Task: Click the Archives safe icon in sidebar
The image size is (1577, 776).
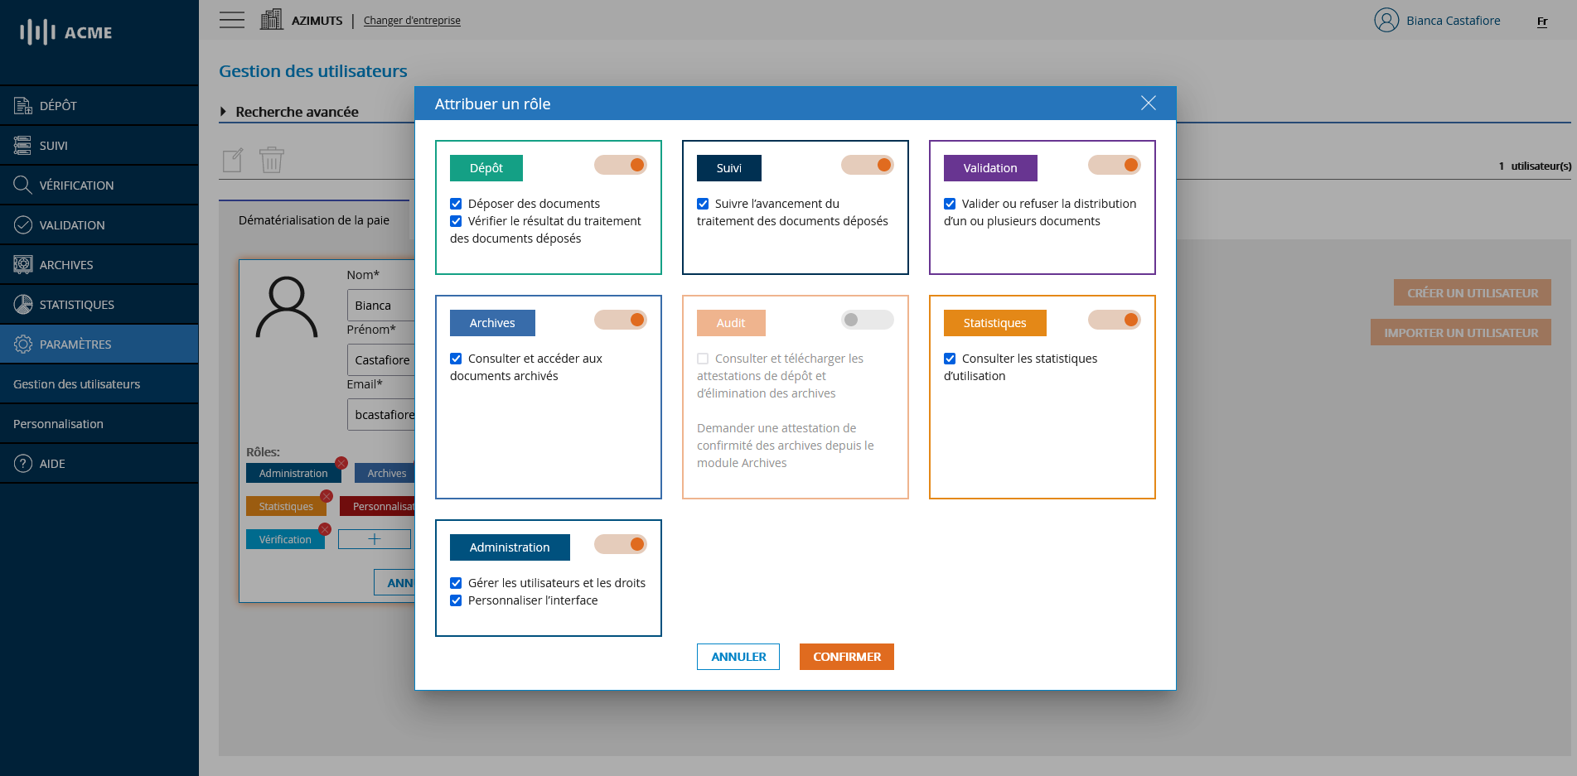Action: point(22,264)
